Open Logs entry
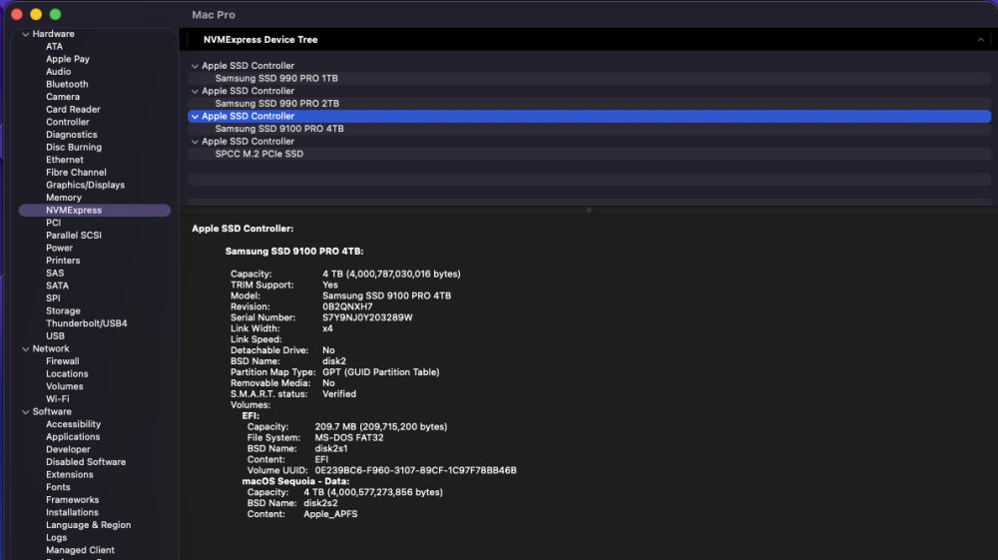Image resolution: width=998 pixels, height=560 pixels. (56, 538)
